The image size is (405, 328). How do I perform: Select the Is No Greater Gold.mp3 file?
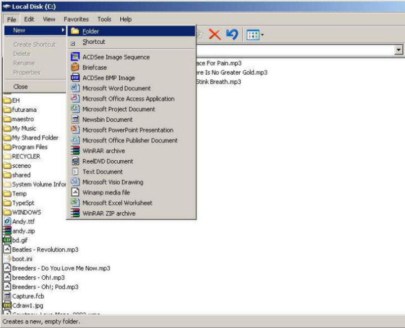232,72
